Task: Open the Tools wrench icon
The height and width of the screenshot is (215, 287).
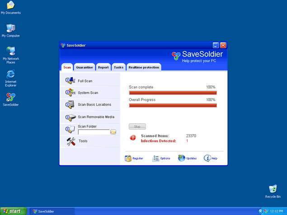Action: click(71, 141)
